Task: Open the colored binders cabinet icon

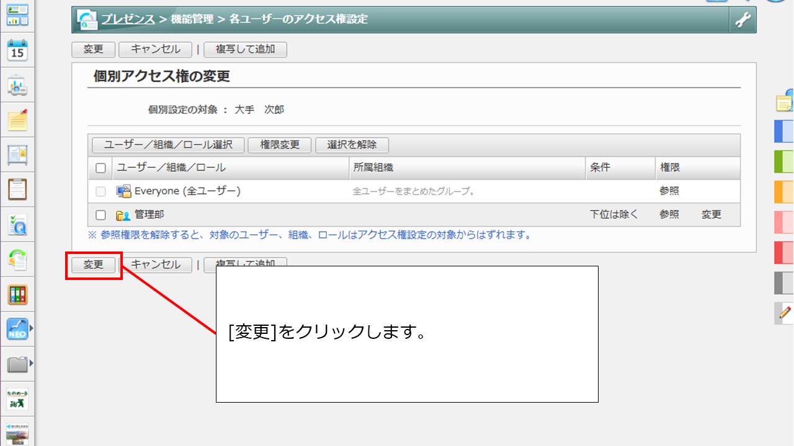Action: 17,295
